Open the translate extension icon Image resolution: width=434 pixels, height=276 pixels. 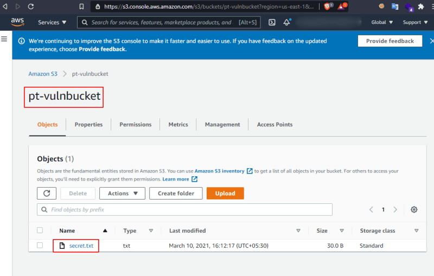click(395, 7)
